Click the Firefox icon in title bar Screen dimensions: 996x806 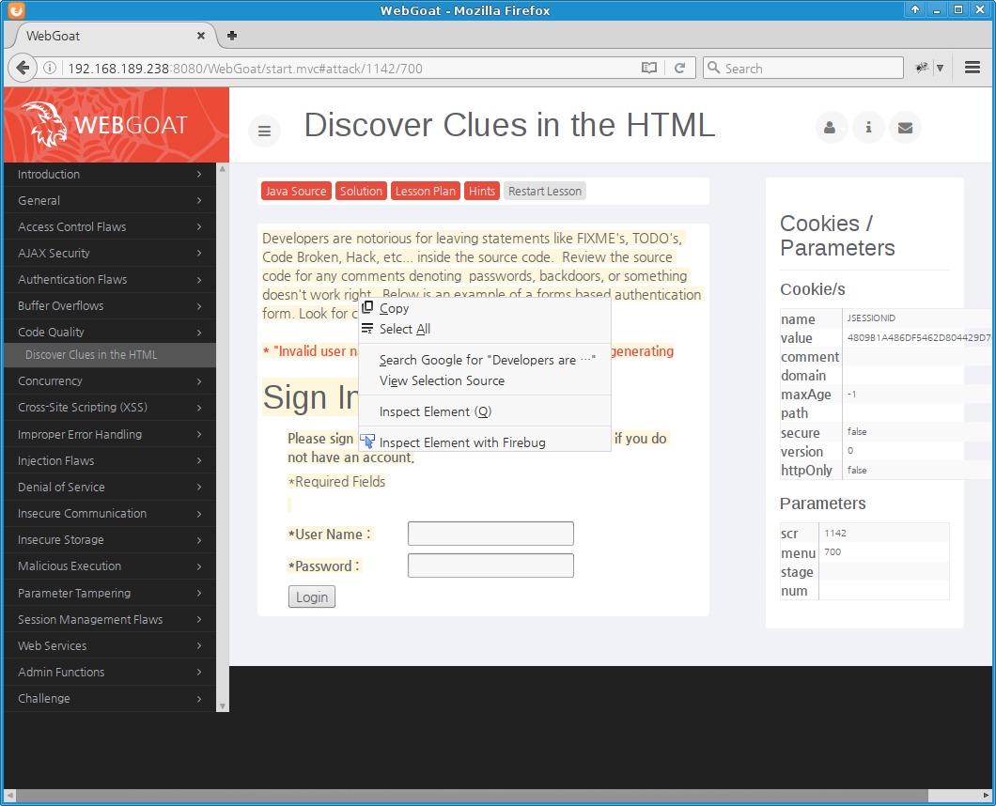coord(16,10)
